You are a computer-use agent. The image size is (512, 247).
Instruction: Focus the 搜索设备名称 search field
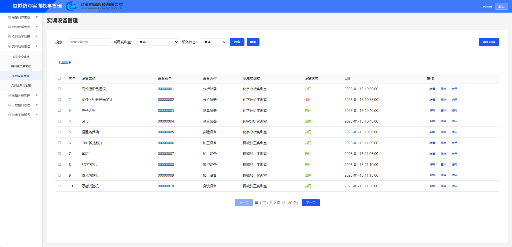(x=89, y=42)
